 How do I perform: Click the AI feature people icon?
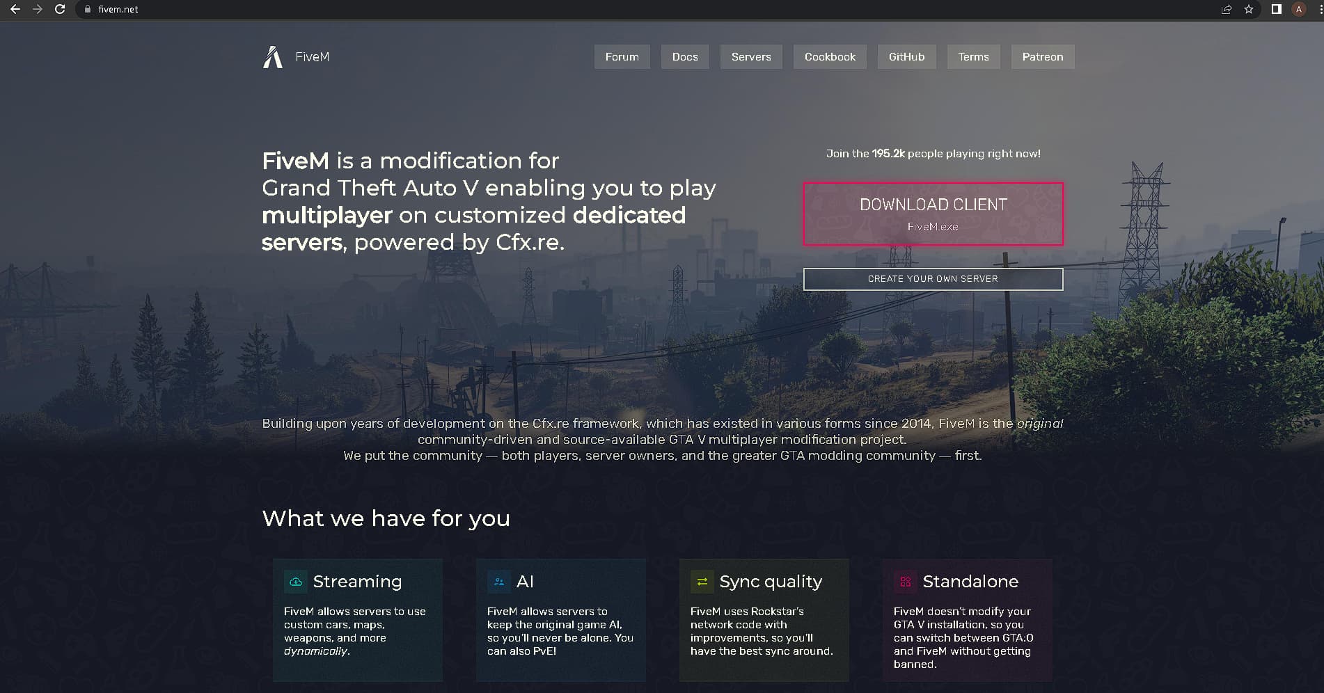coord(498,582)
